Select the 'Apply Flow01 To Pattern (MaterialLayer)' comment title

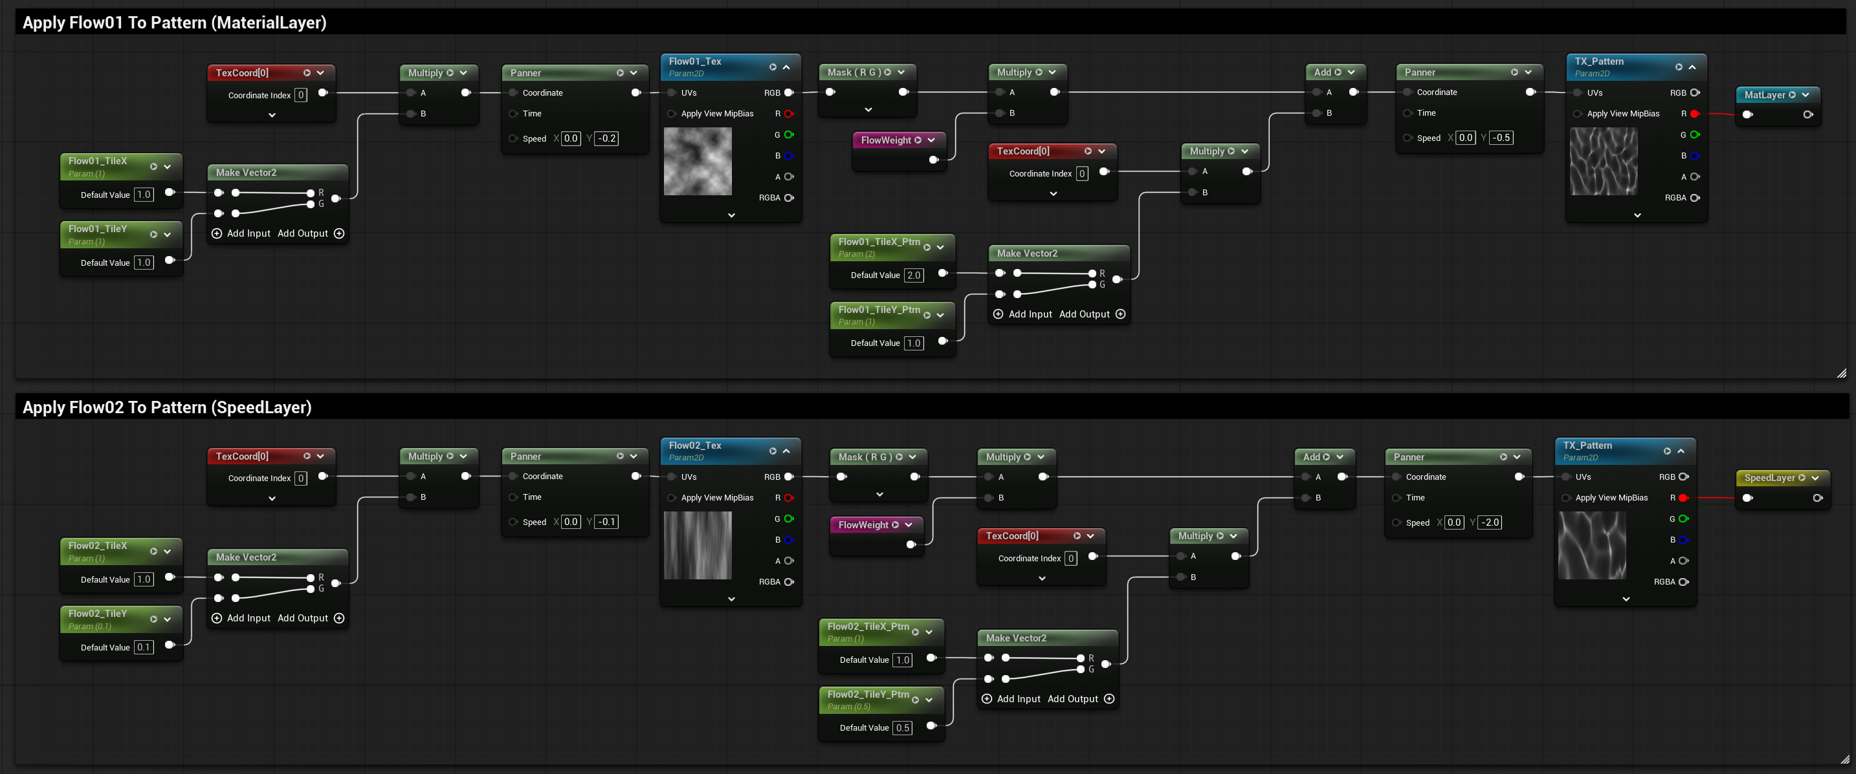pyautogui.click(x=174, y=23)
